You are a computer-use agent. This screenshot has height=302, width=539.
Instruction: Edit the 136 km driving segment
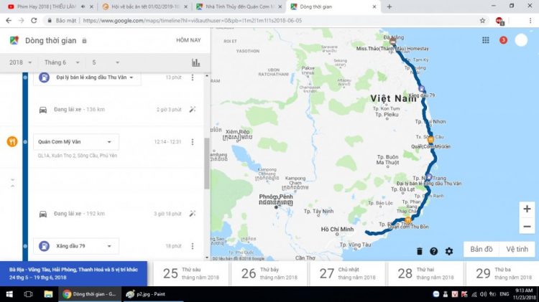click(193, 110)
